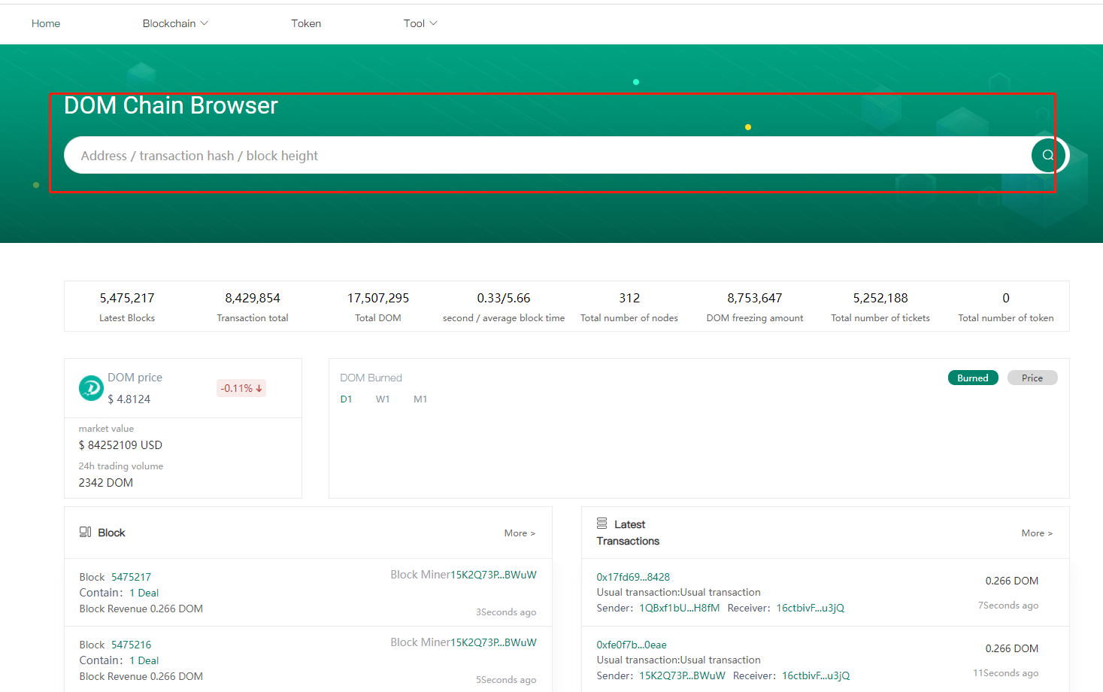1103x692 pixels.
Task: Click the search magnifier button
Action: 1047,156
